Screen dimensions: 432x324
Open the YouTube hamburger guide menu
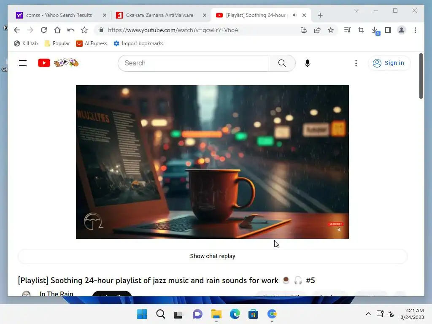pyautogui.click(x=23, y=63)
